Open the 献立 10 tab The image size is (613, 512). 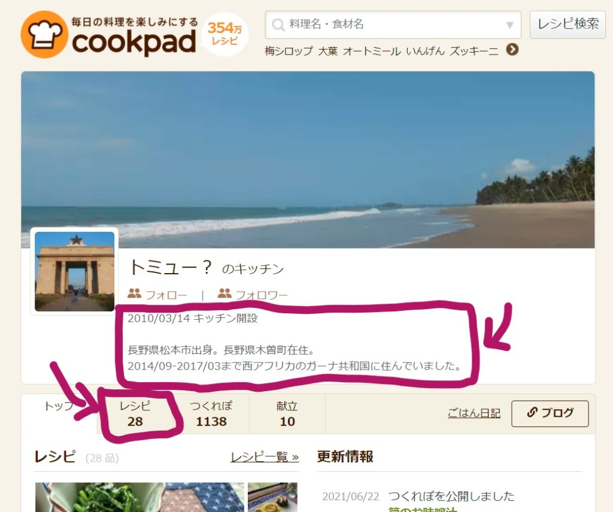click(x=287, y=414)
